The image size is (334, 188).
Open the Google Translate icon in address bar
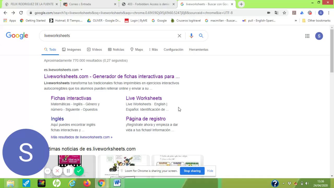click(x=276, y=13)
